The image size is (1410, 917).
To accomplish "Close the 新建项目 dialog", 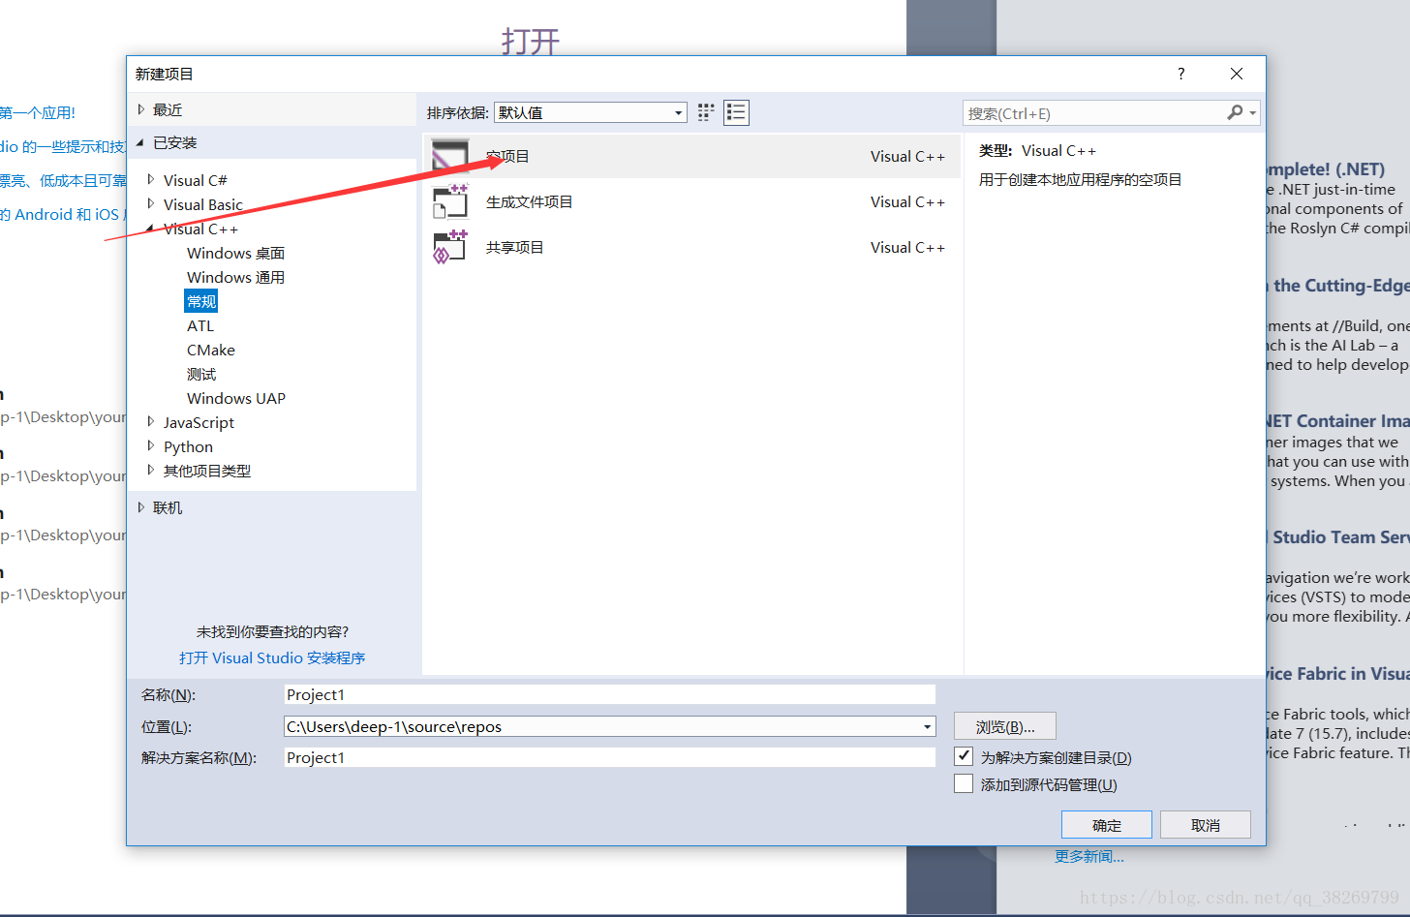I will pyautogui.click(x=1237, y=74).
